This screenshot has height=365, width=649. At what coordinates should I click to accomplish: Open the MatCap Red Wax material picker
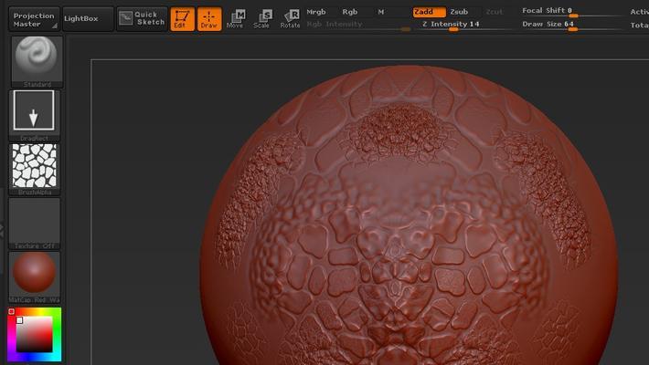click(34, 277)
